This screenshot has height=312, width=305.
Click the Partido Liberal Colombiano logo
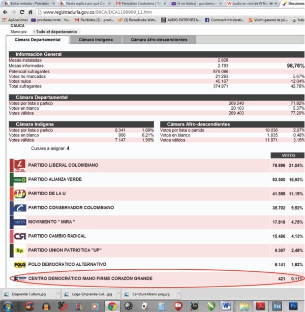20,165
